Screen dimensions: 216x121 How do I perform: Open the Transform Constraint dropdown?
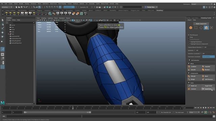pyautogui.click(x=208, y=57)
